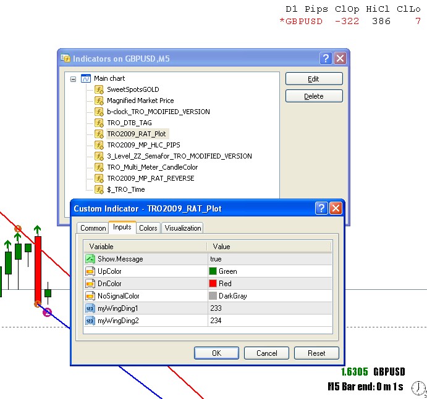Select Magnified Market Price in the list
The width and height of the screenshot is (427, 399).
coord(140,101)
